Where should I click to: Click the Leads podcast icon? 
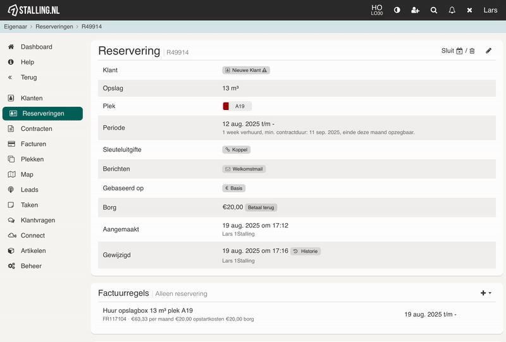(11, 190)
